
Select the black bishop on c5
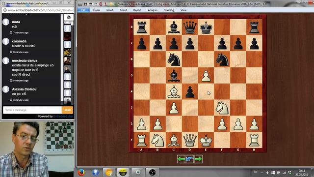174,75
